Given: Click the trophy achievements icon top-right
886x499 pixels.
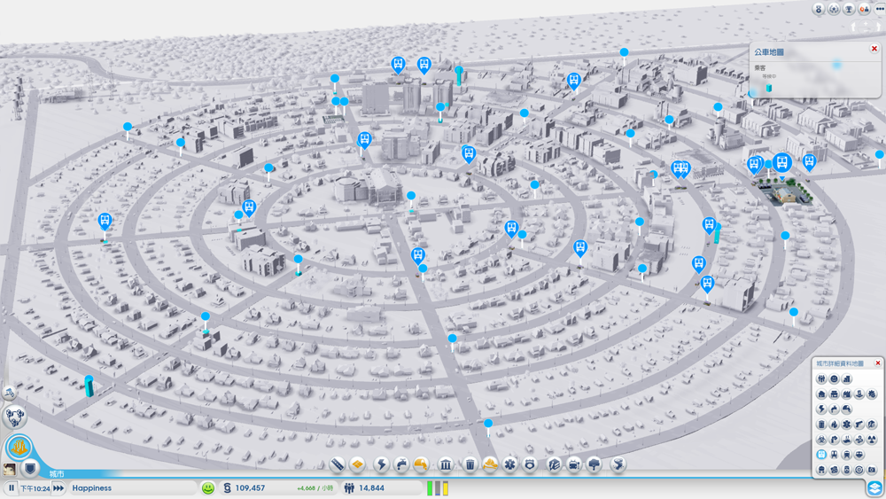Looking at the screenshot, I should pyautogui.click(x=849, y=9).
